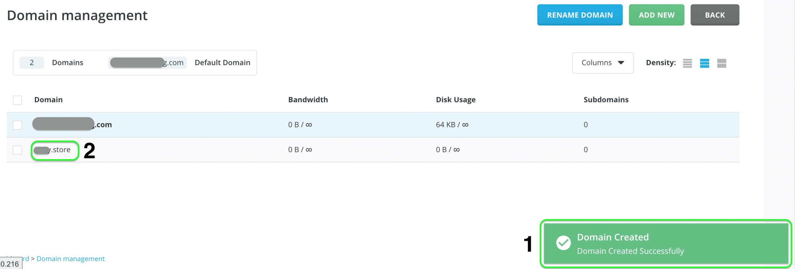Click the Domain Created checkmark icon

click(563, 243)
